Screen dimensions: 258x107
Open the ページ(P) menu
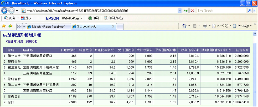point(222,26)
